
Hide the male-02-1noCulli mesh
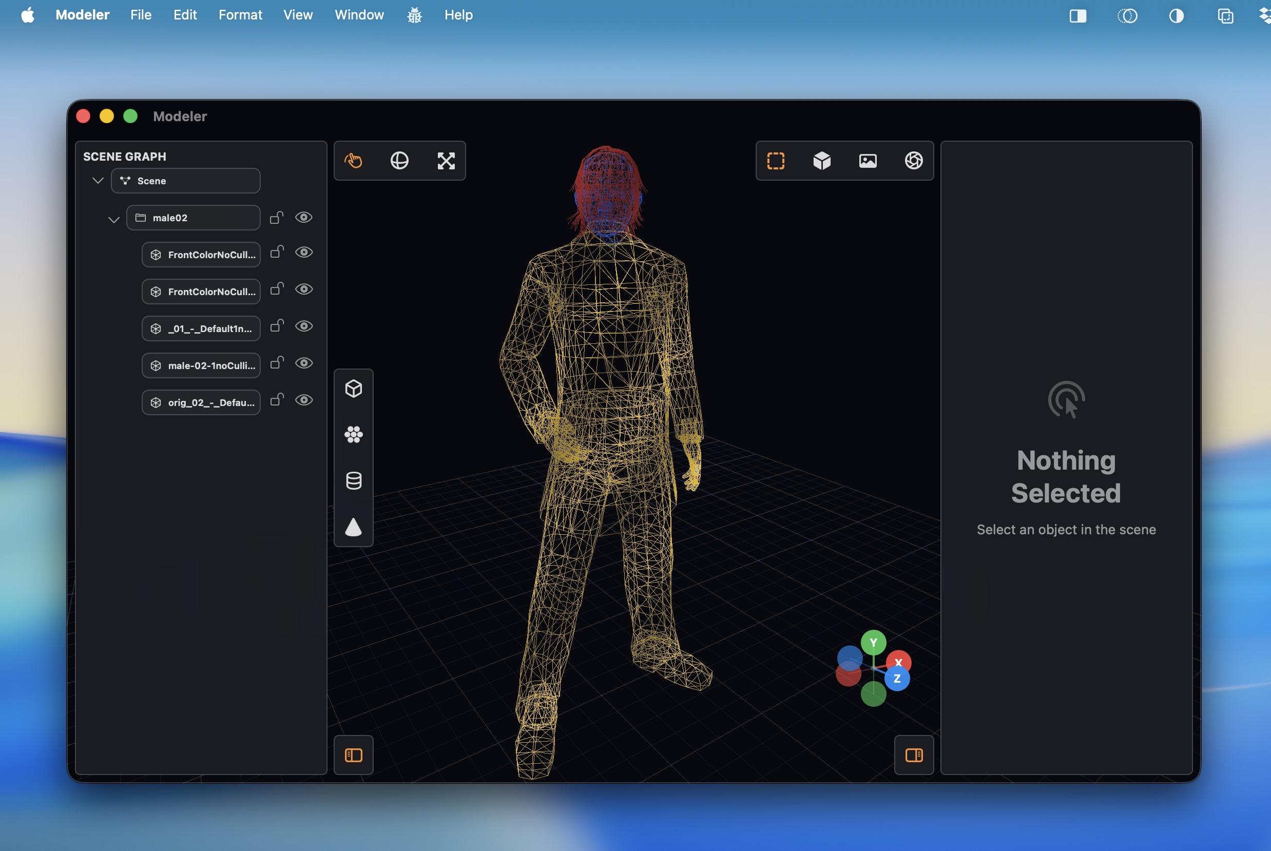coord(304,362)
